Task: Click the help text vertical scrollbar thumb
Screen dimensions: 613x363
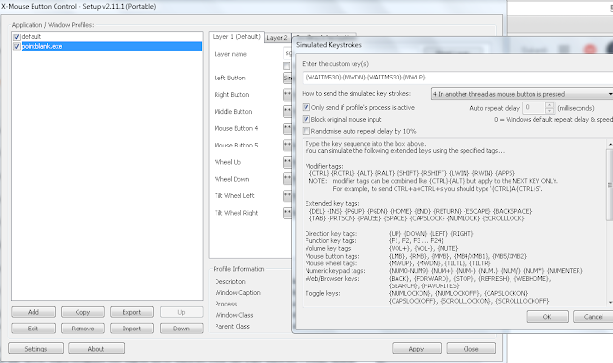Action: (610, 185)
